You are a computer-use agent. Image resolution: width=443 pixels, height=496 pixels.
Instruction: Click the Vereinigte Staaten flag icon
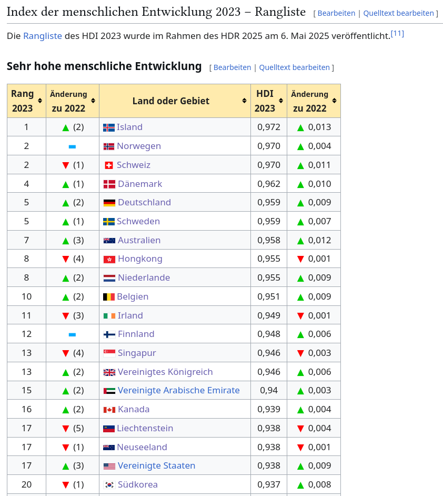109,467
